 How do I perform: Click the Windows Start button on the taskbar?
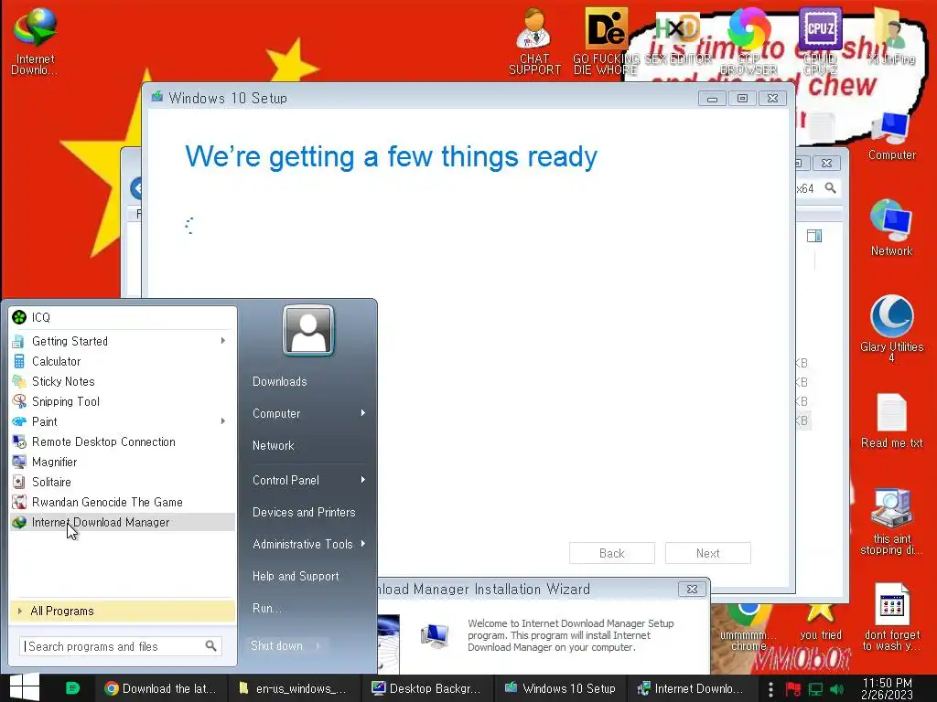[25, 687]
